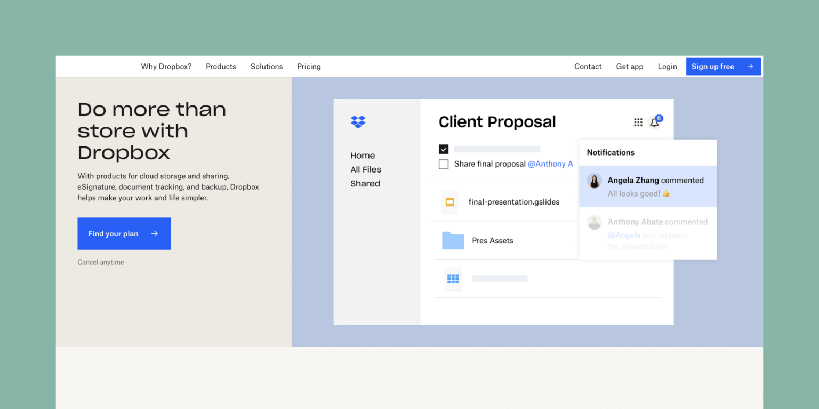The width and height of the screenshot is (819, 409).
Task: Click the arrow icon inside Find your plan
Action: [154, 233]
